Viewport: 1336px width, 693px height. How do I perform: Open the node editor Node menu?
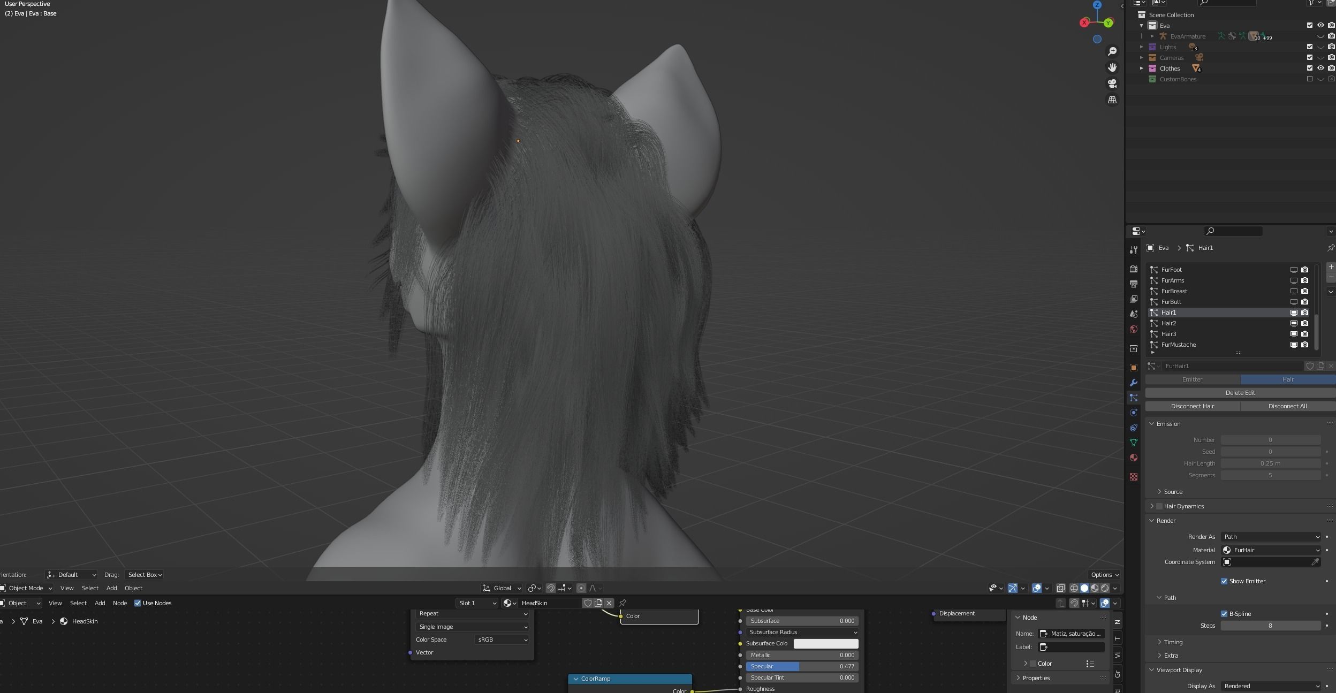pyautogui.click(x=120, y=603)
